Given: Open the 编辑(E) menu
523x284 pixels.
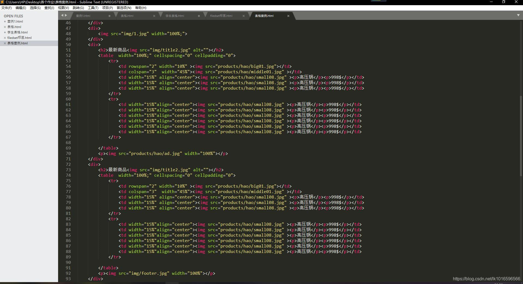Looking at the screenshot, I should coord(21,8).
